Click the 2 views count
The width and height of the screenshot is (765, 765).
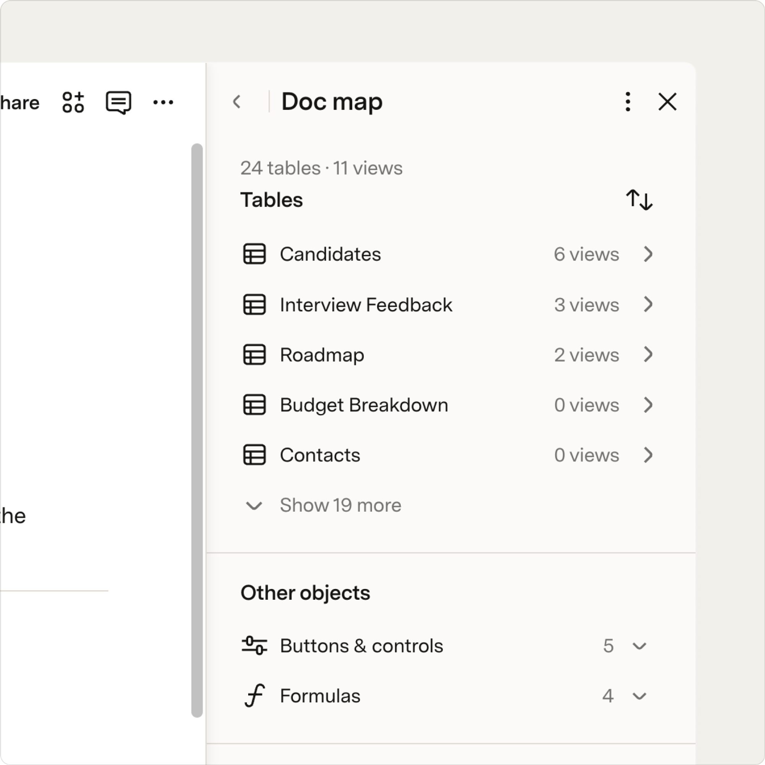point(586,355)
